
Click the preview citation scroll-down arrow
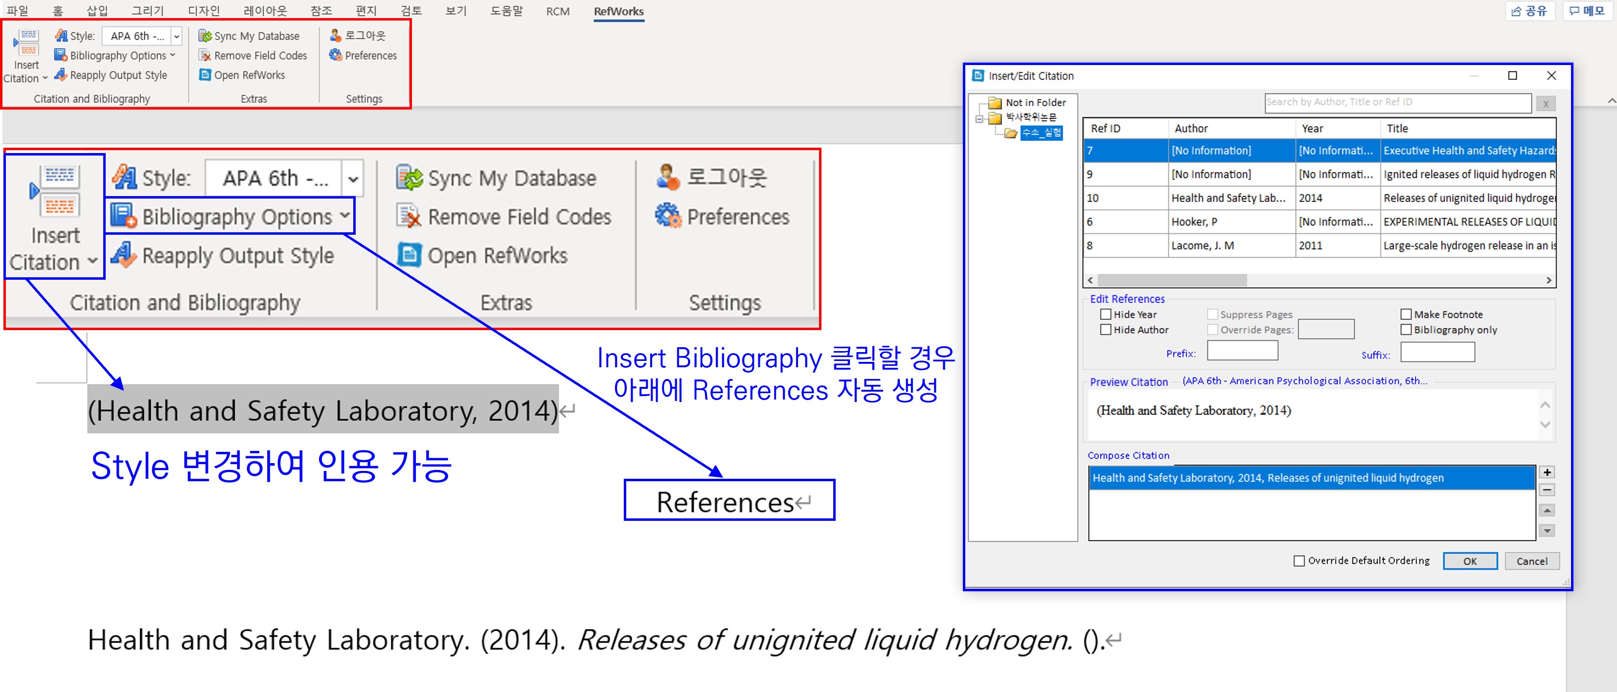(1545, 424)
